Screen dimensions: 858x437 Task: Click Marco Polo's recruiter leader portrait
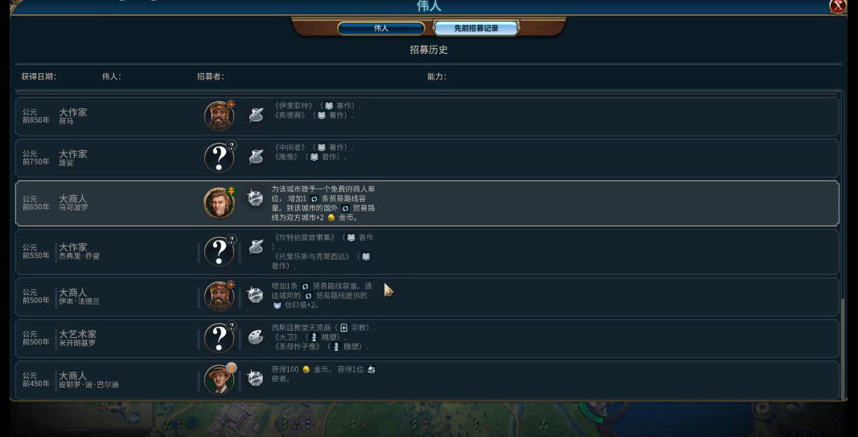[220, 202]
